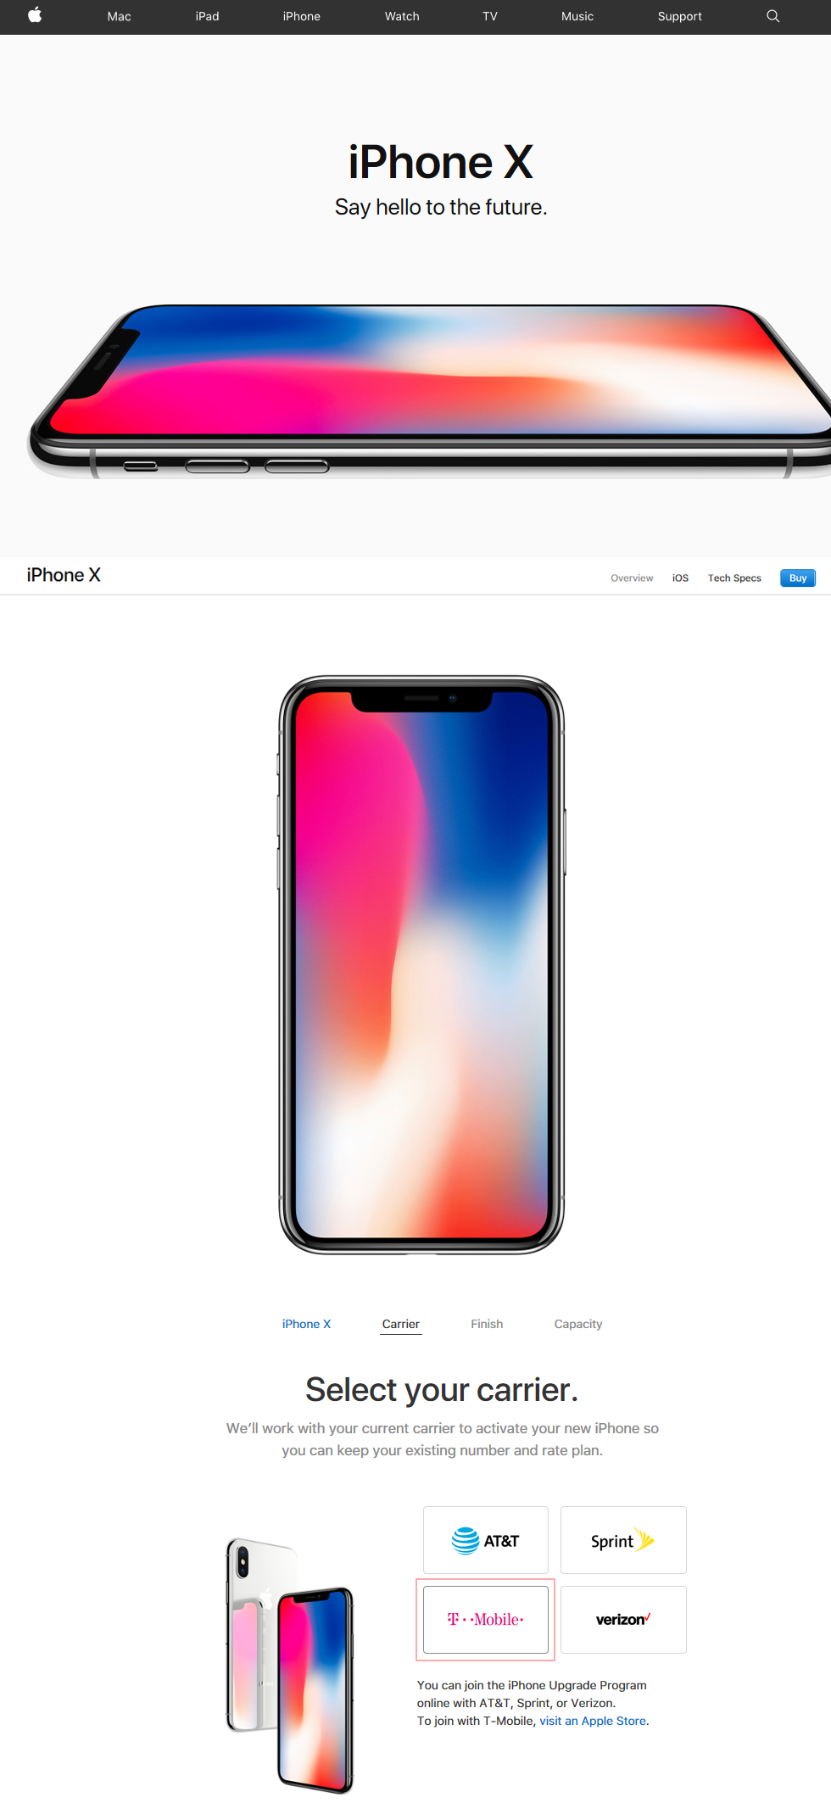Go to the Overview link
The width and height of the screenshot is (831, 1814).
pos(632,578)
